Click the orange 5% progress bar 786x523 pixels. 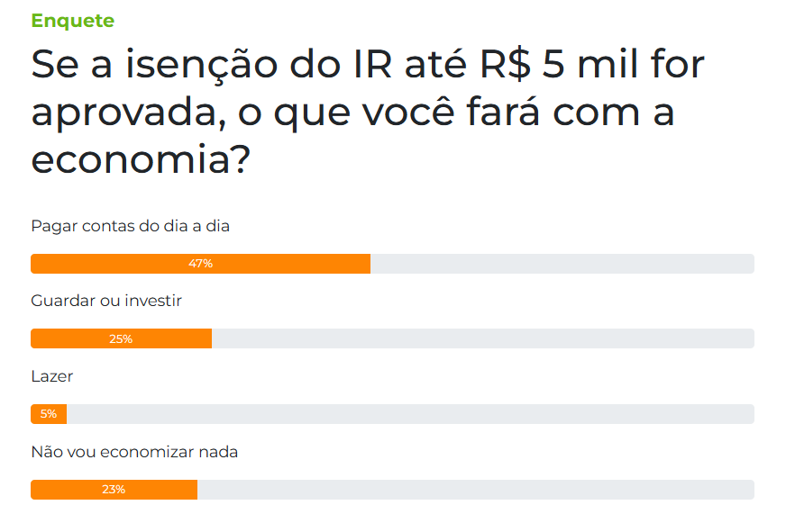point(49,414)
